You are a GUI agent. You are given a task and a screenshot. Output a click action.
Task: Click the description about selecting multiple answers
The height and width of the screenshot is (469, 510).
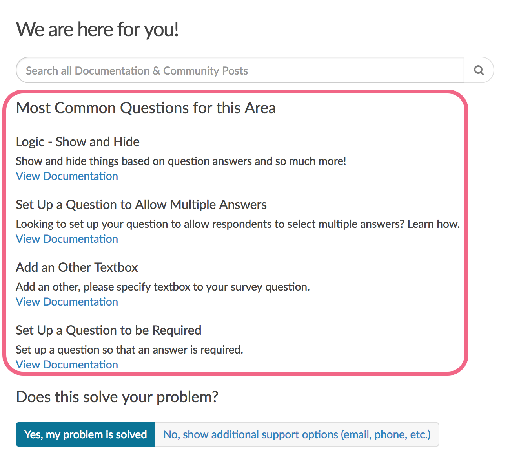[x=238, y=224]
